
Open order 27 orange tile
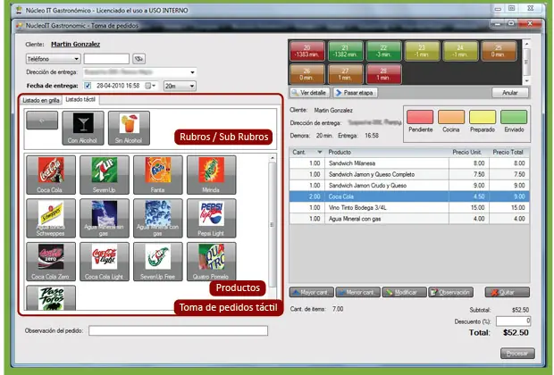pos(345,74)
